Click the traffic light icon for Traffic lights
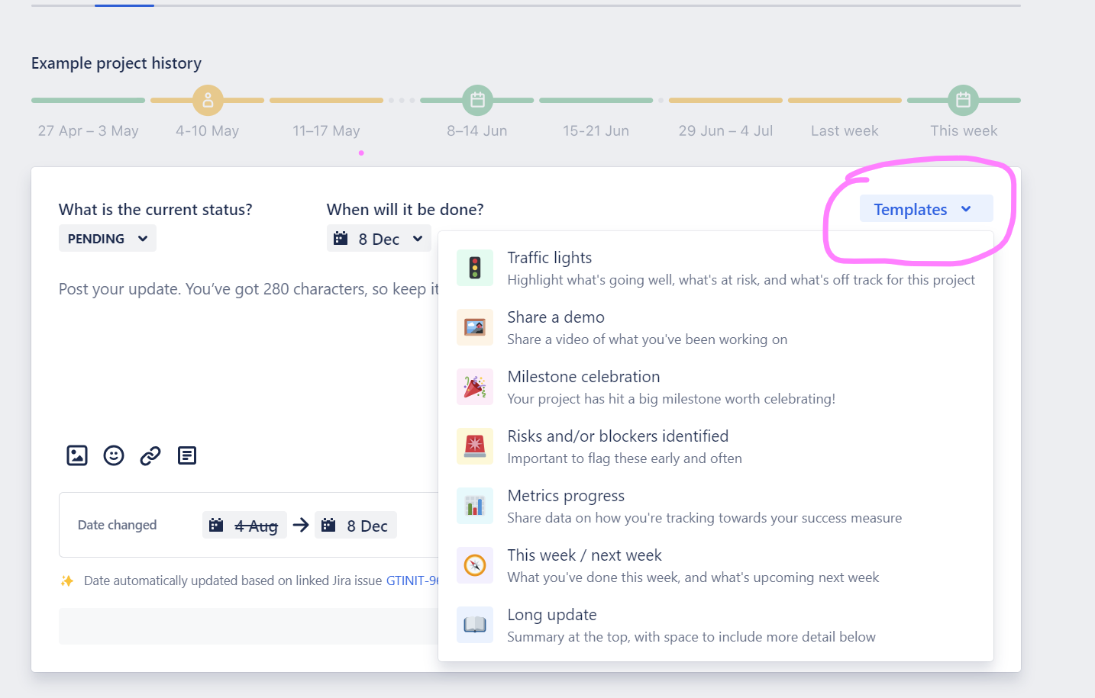This screenshot has height=698, width=1095. click(x=475, y=267)
